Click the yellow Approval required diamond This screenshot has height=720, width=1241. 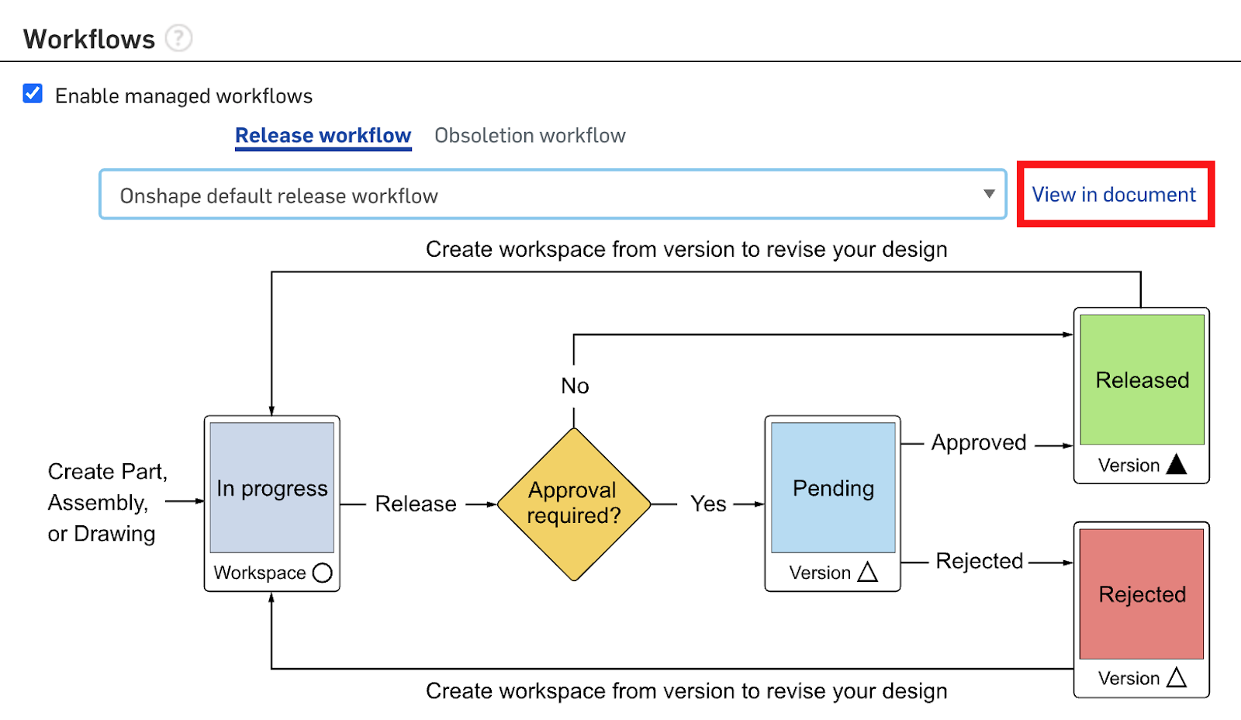(574, 504)
